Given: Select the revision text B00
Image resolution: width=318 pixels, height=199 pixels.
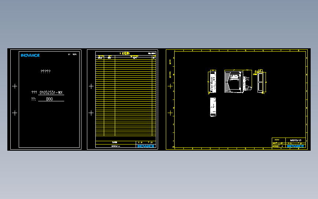Looking at the screenshot, I should (50, 99).
